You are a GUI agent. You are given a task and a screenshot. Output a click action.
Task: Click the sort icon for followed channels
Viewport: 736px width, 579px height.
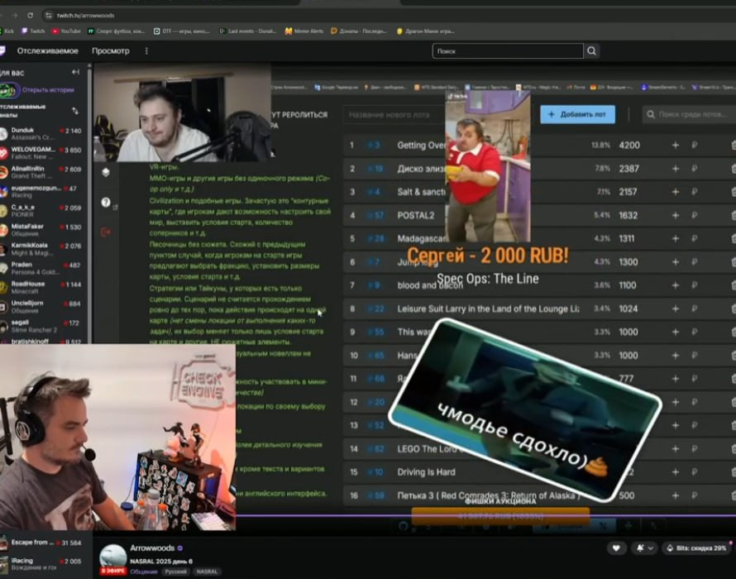click(75, 111)
